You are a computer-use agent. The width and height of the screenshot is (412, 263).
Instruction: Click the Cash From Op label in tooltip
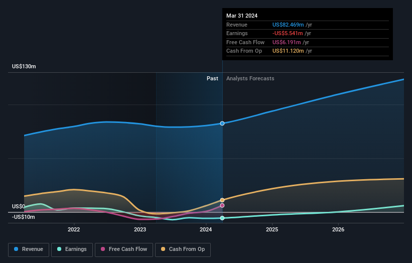[x=244, y=51]
